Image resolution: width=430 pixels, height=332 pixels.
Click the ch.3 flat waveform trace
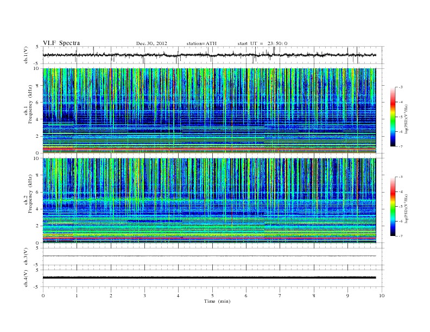point(209,256)
